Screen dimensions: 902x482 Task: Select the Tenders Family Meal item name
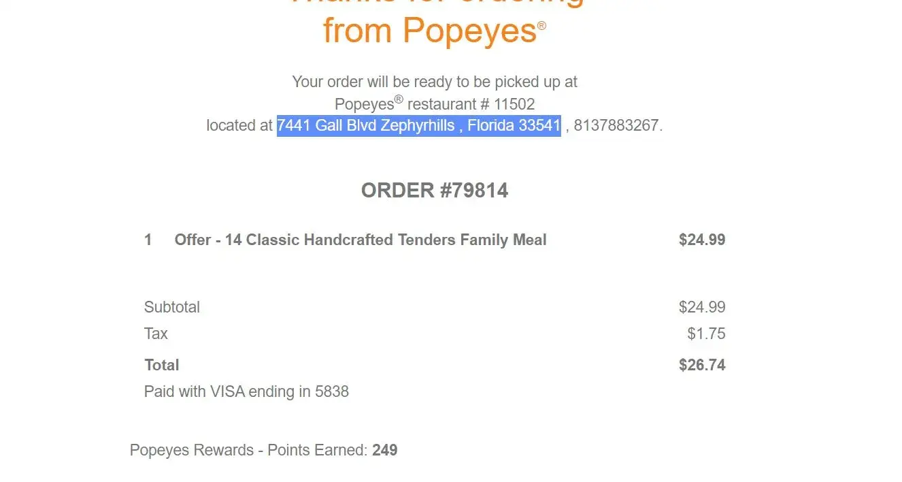[361, 240]
